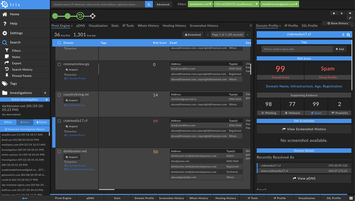This screenshot has width=355, height=201.
Task: Click the Export arrow icon in sidebar
Action: click(7, 63)
